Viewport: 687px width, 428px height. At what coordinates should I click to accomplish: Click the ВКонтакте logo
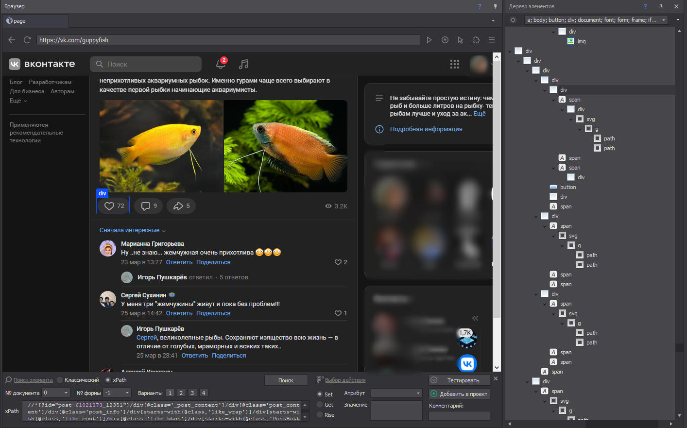42,64
